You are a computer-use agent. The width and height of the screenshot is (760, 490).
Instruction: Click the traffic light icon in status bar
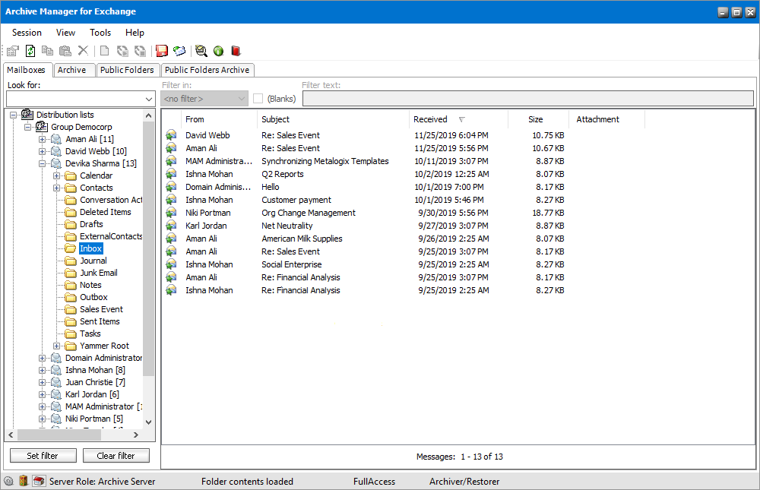click(x=24, y=481)
